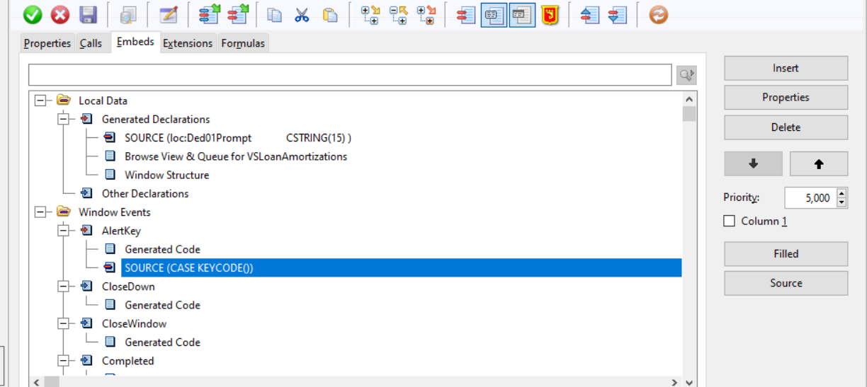Click the notepad with pencil edit icon
The width and height of the screenshot is (867, 387).
tap(168, 15)
